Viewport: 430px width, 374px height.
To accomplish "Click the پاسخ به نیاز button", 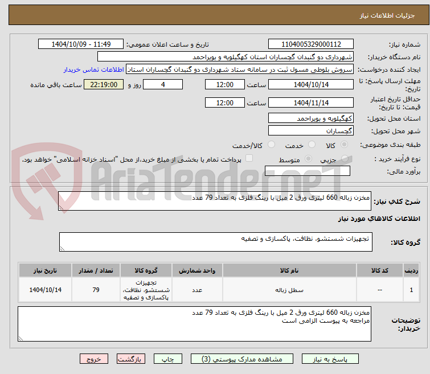I will tap(330, 359).
